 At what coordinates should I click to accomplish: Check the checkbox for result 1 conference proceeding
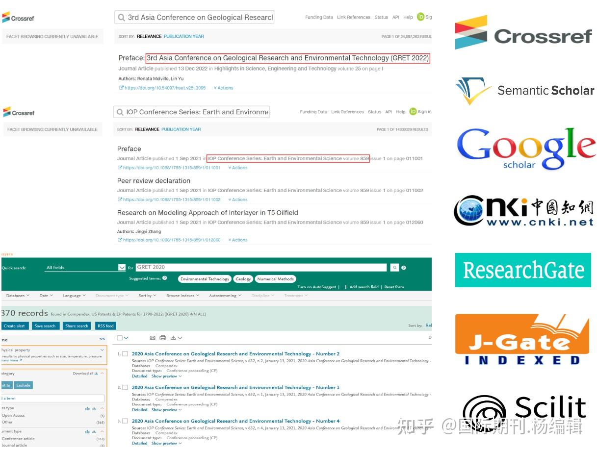(125, 353)
